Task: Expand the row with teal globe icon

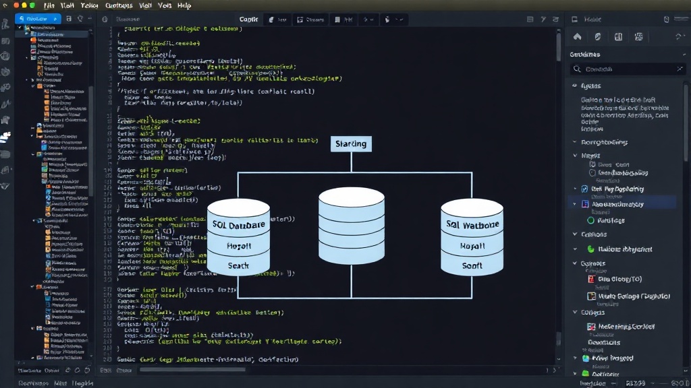Action: pos(575,358)
